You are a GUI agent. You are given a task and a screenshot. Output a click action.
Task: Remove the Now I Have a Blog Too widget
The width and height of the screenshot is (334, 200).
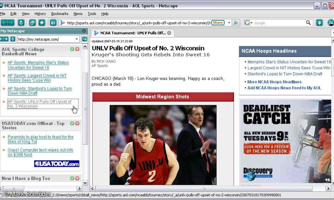click(x=77, y=178)
